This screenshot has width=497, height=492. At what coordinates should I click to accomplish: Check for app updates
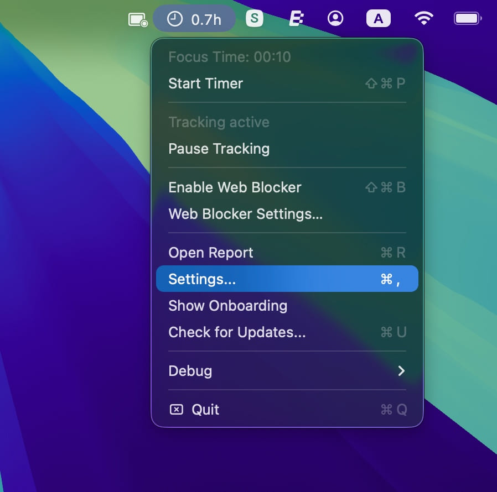236,332
